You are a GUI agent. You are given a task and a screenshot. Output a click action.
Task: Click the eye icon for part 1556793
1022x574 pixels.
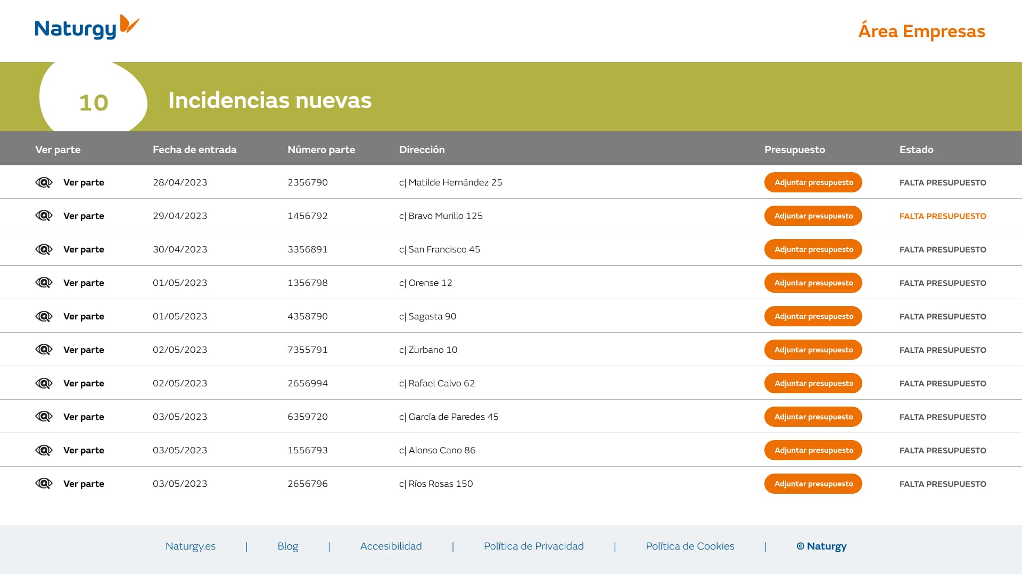pos(44,450)
